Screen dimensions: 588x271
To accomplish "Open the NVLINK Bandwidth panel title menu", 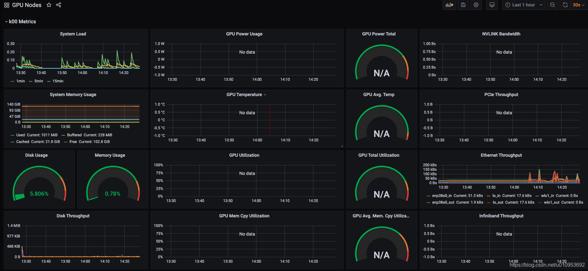I will [501, 34].
